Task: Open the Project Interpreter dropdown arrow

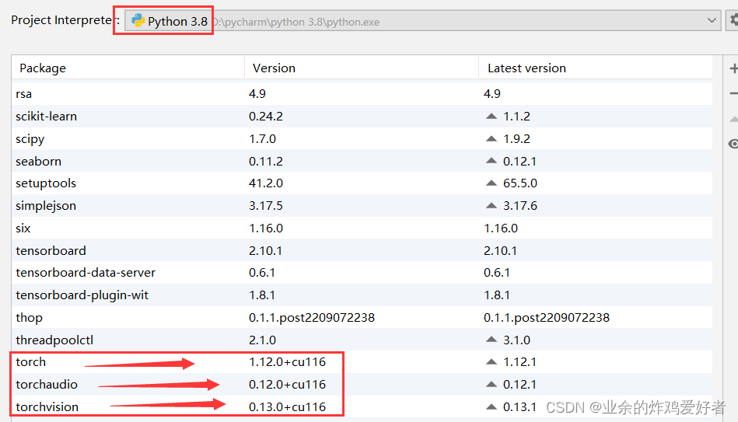Action: coord(712,20)
